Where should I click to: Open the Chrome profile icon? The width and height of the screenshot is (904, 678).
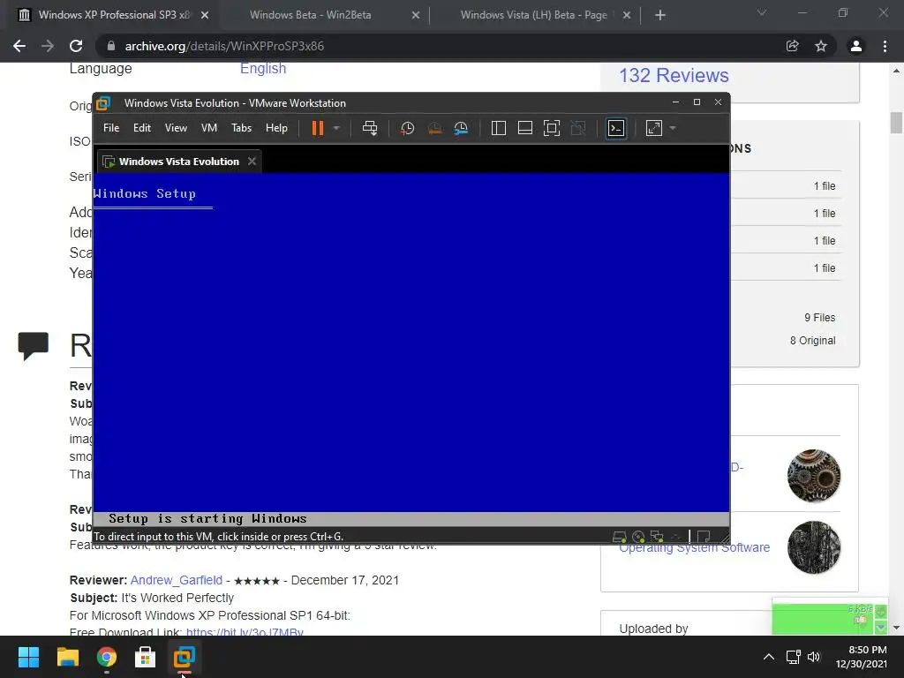pyautogui.click(x=856, y=46)
